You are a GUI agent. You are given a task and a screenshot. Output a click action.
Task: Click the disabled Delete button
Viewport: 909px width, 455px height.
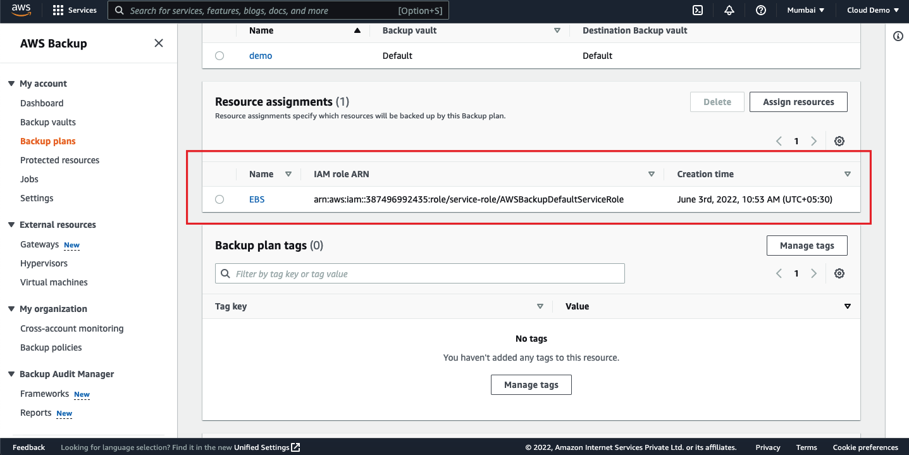coord(717,102)
